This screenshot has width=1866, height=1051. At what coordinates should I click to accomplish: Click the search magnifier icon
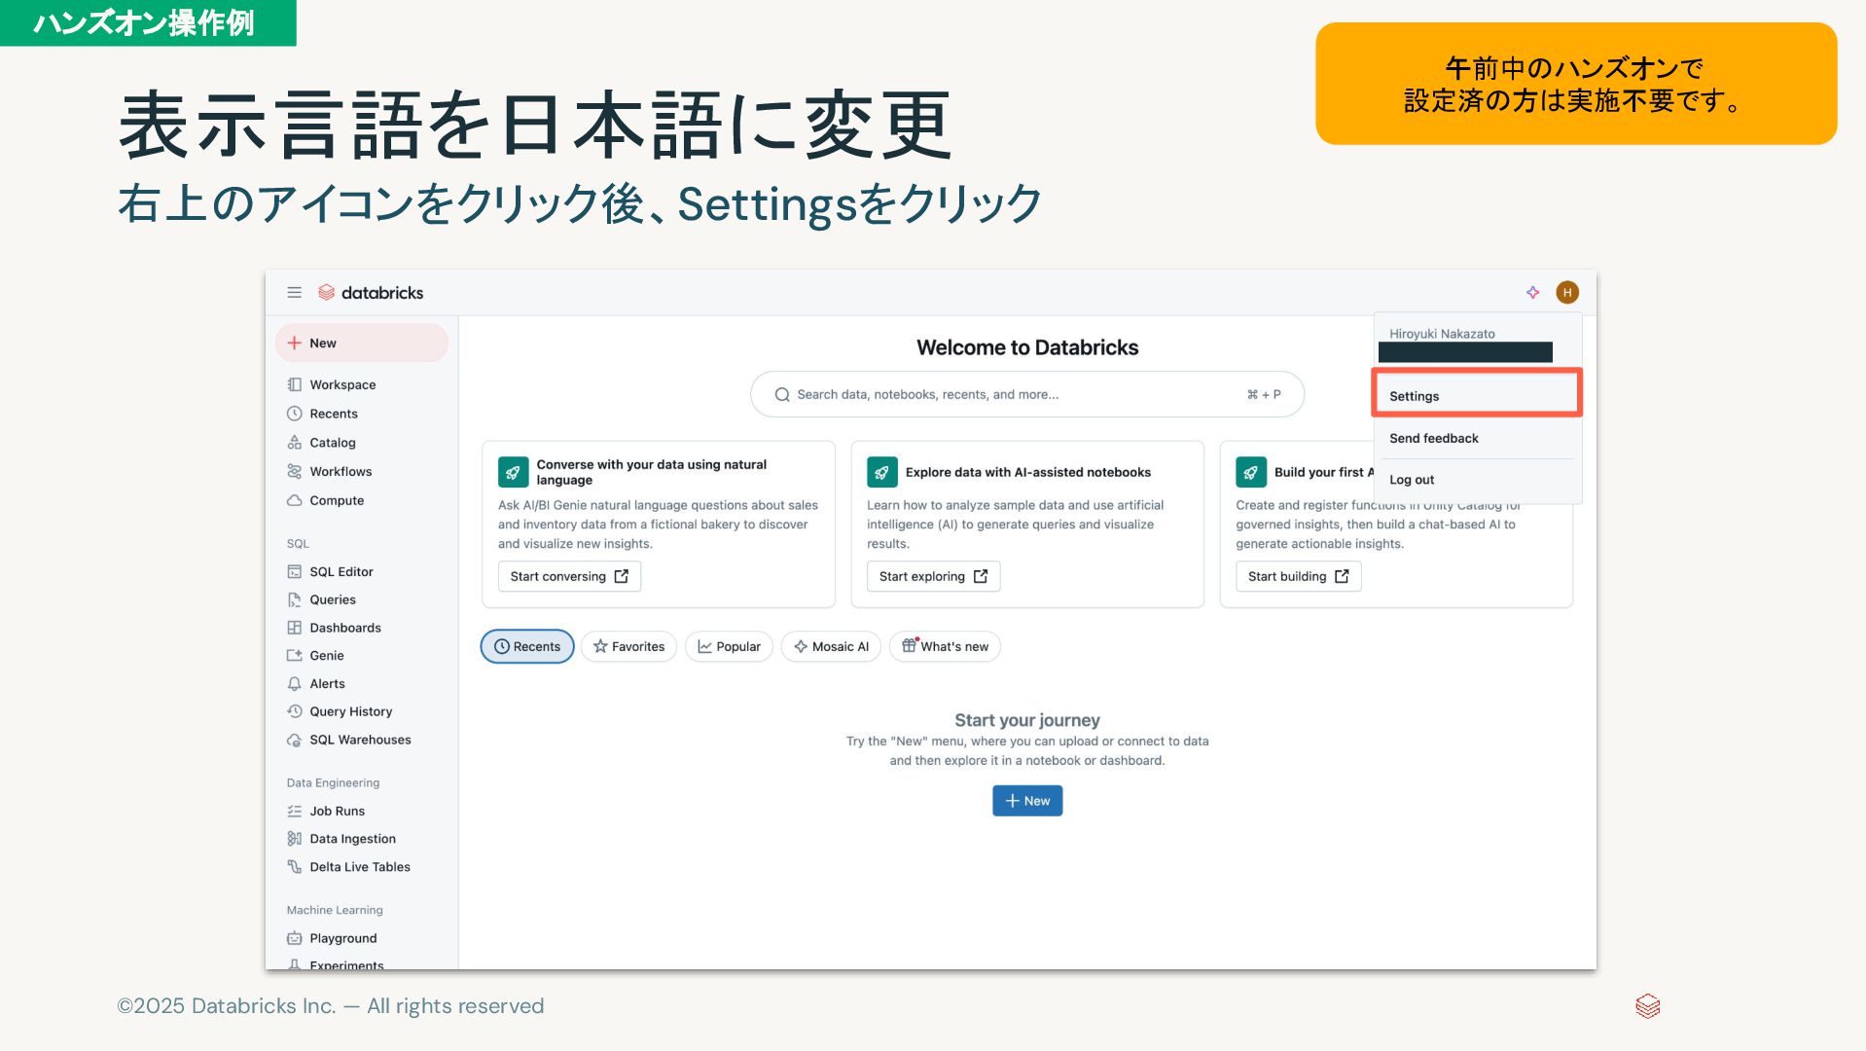pos(781,395)
